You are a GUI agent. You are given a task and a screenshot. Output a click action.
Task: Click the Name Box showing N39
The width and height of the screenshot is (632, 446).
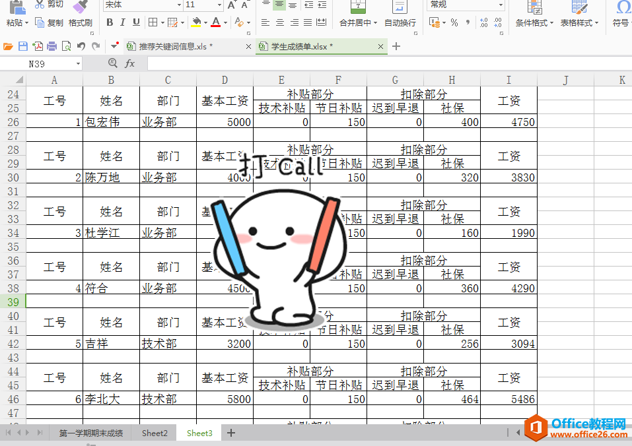click(x=41, y=64)
